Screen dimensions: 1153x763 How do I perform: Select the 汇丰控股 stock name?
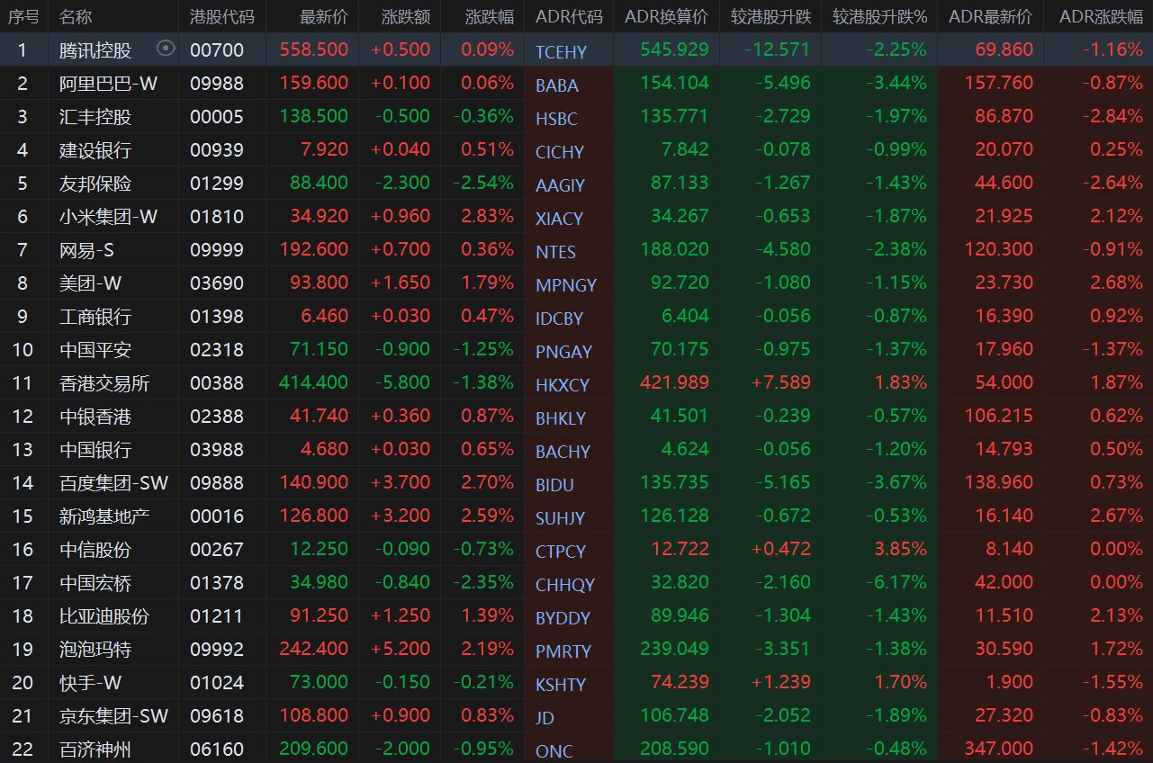point(95,116)
